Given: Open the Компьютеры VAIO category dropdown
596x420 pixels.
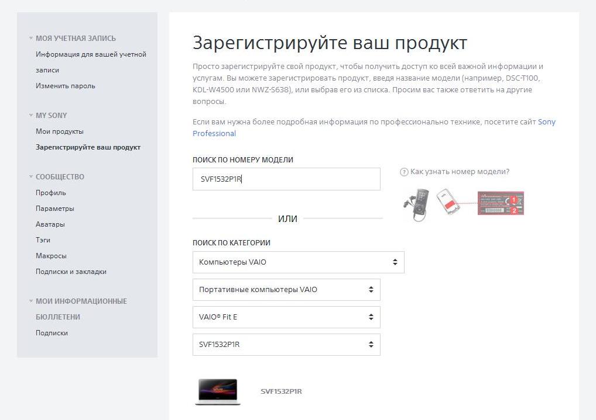Looking at the screenshot, I should pyautogui.click(x=298, y=262).
